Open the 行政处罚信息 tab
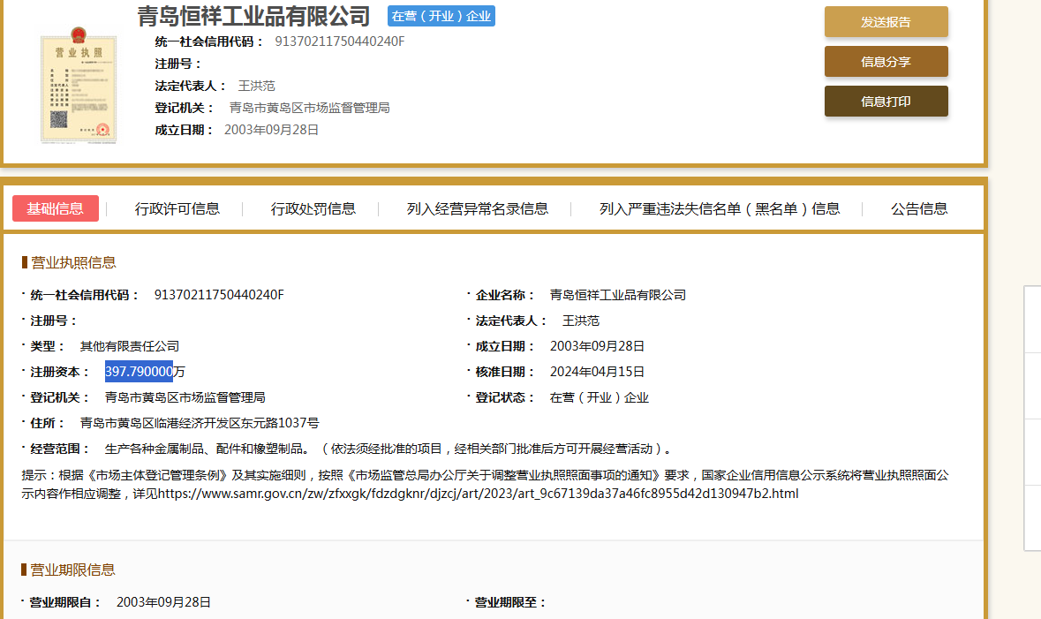 313,208
